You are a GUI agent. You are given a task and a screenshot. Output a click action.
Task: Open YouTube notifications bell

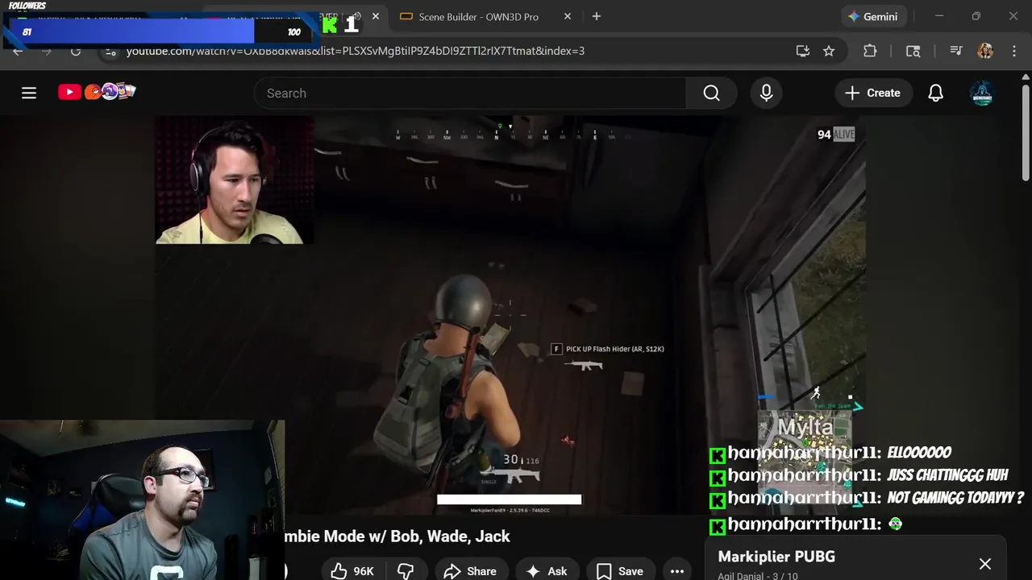point(935,93)
